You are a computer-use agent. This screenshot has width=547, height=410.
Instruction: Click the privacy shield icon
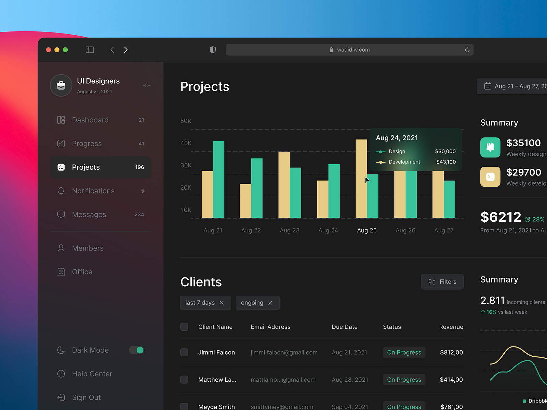pos(213,50)
